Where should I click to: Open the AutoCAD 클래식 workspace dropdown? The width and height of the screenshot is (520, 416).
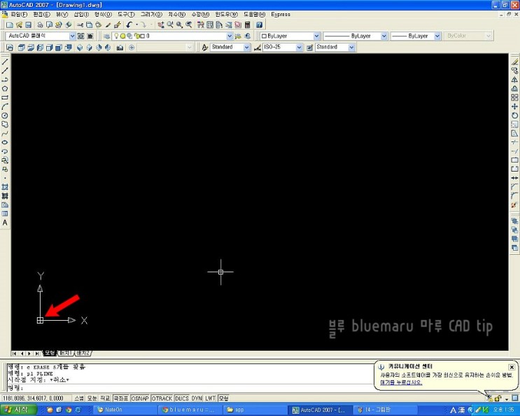[72, 36]
